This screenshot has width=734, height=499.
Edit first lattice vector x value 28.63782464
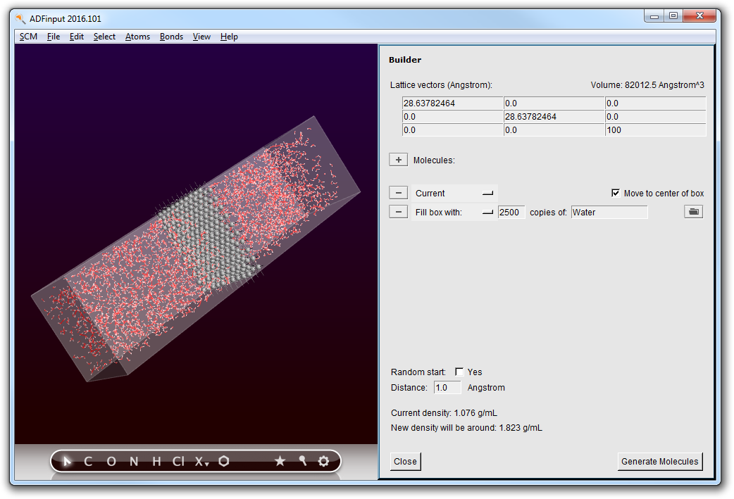(x=453, y=103)
